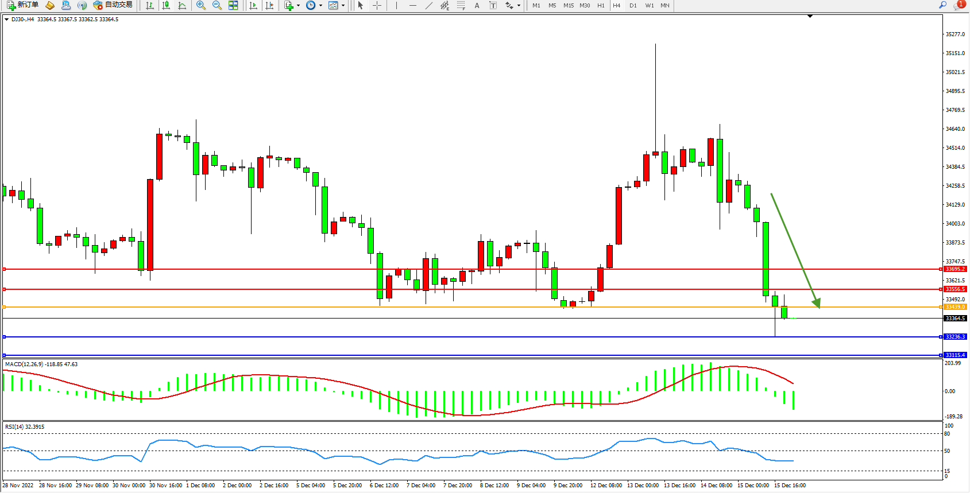This screenshot has width=970, height=493.
Task: Open the Periodicity clock dropdown arrow
Action: pyautogui.click(x=320, y=6)
